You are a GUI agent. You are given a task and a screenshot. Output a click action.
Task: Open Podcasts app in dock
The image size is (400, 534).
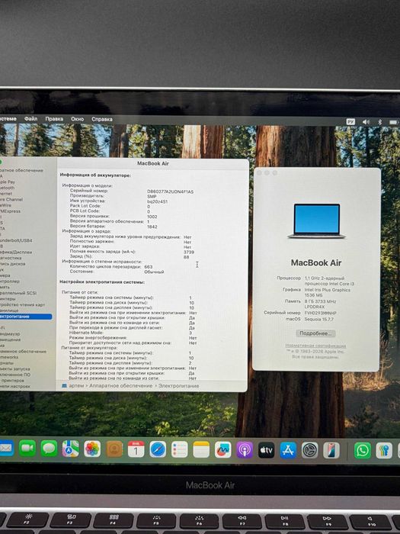click(x=245, y=450)
